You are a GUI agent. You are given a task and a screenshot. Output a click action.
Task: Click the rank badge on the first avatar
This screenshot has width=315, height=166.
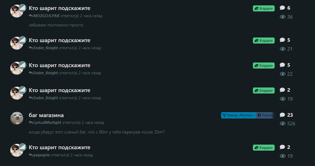(22, 8)
